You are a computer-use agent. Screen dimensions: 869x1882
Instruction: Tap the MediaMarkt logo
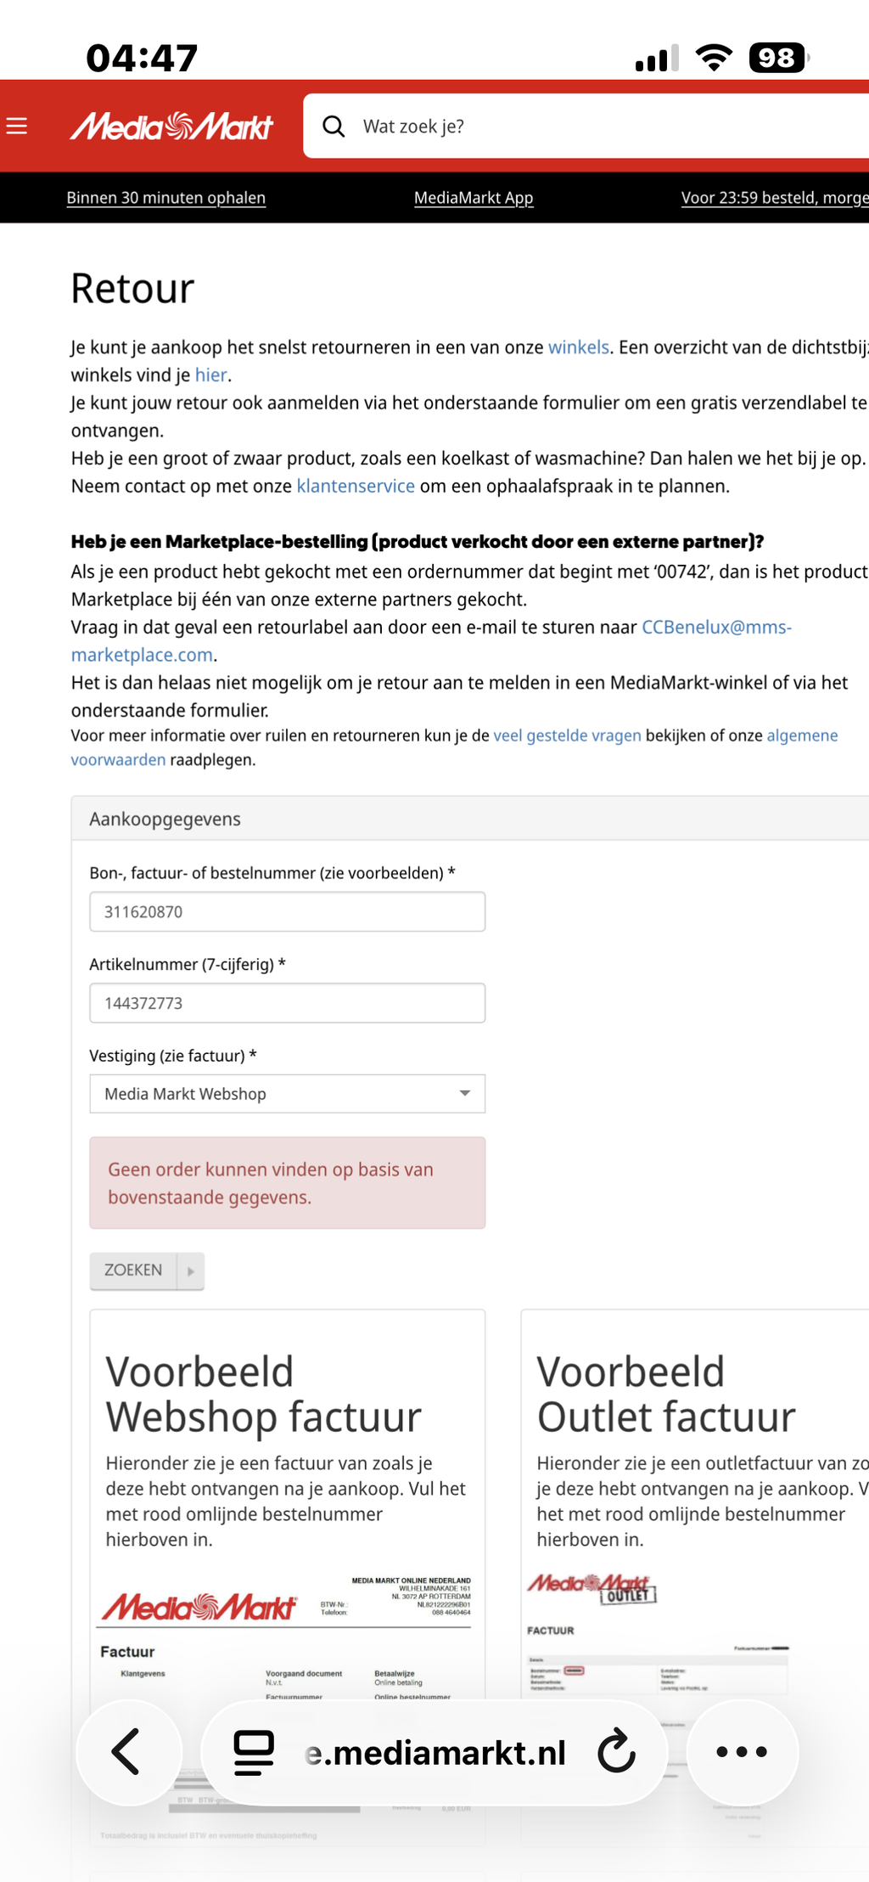171,127
